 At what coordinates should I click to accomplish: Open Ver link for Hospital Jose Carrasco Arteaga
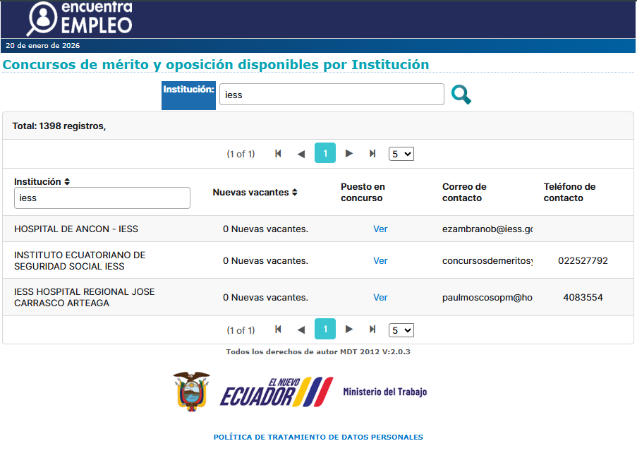click(x=380, y=298)
